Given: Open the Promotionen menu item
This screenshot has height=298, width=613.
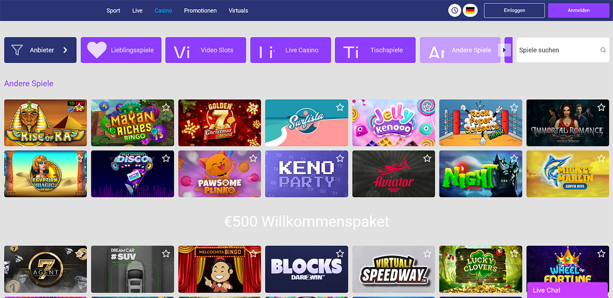Looking at the screenshot, I should pyautogui.click(x=200, y=11).
